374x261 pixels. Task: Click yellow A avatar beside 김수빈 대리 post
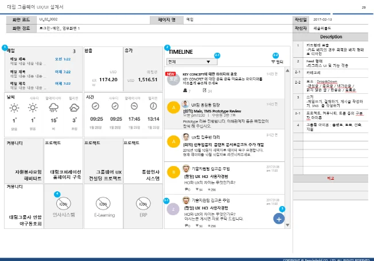[x=173, y=141]
